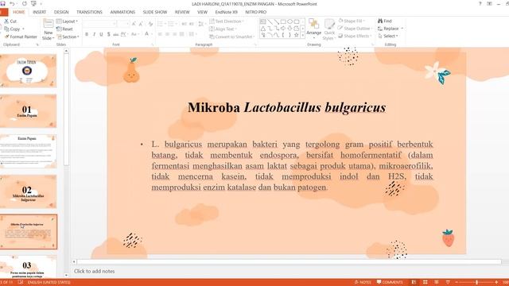Screen dimensions: 509x286
Task: Click the slide title 'Mikroba Lactobacillus bulgaricus'
Action: [x=287, y=107]
